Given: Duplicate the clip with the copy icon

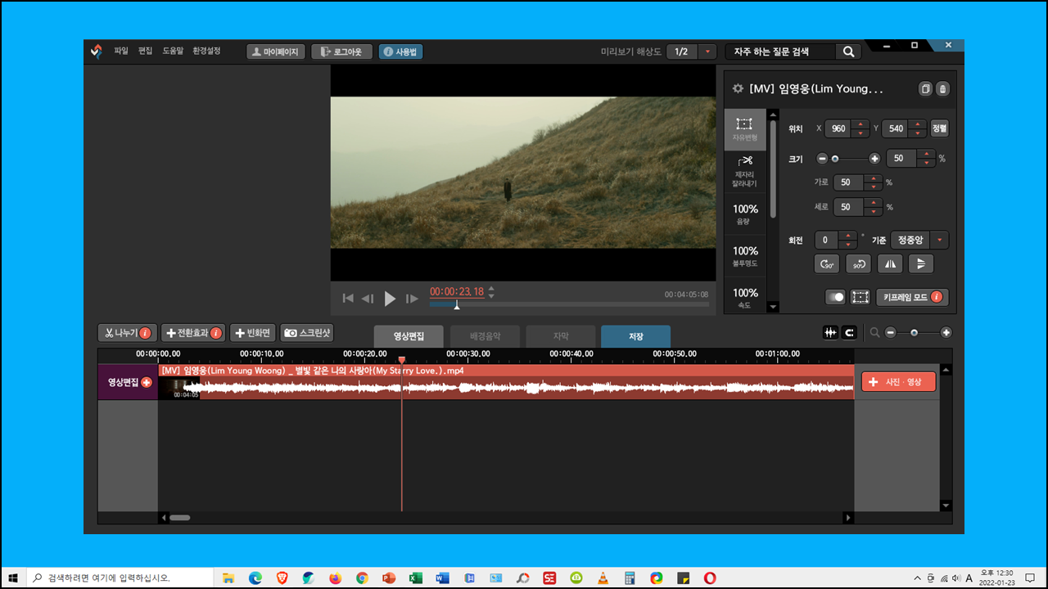Looking at the screenshot, I should (x=925, y=88).
